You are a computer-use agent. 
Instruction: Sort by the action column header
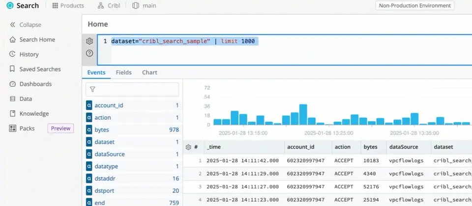(x=346, y=147)
